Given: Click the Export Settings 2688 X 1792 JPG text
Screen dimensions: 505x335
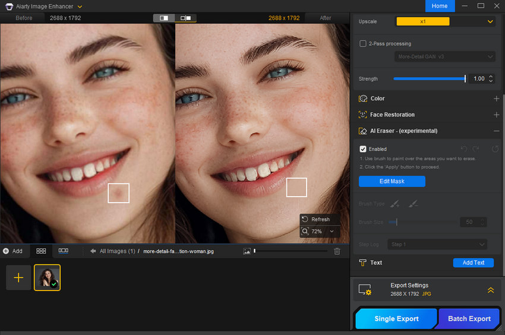Looking at the screenshot, I should point(411,294).
